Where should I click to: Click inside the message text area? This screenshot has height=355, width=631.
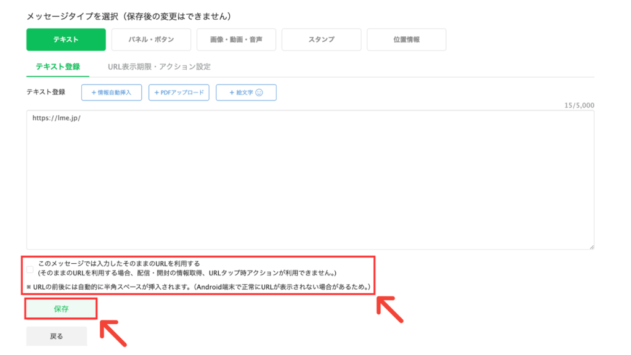tap(311, 180)
